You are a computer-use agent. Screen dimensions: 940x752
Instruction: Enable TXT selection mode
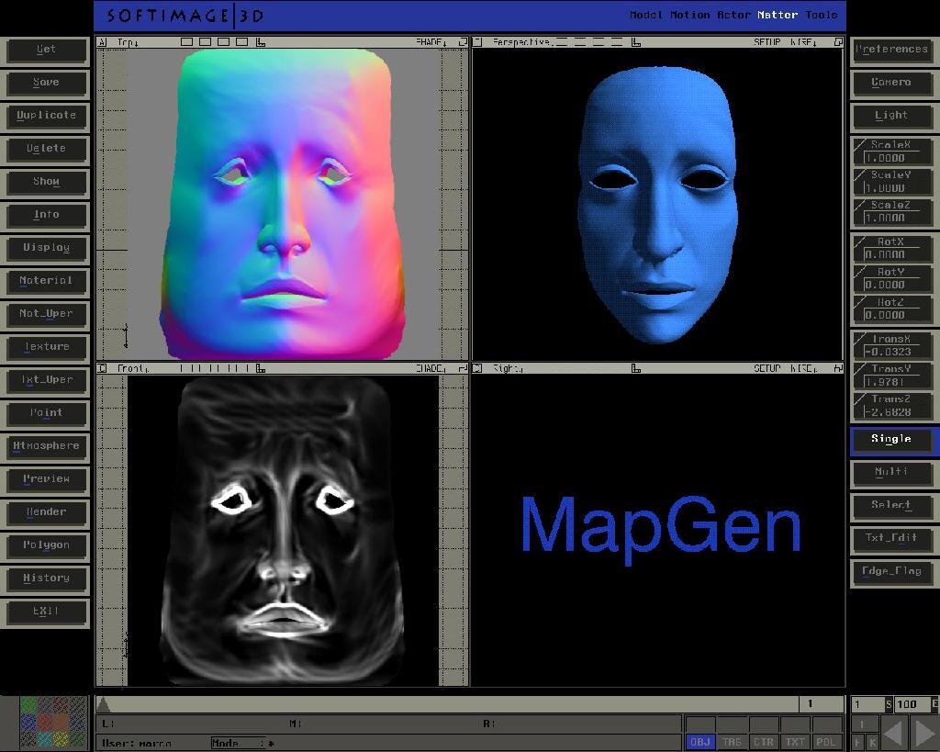[795, 742]
